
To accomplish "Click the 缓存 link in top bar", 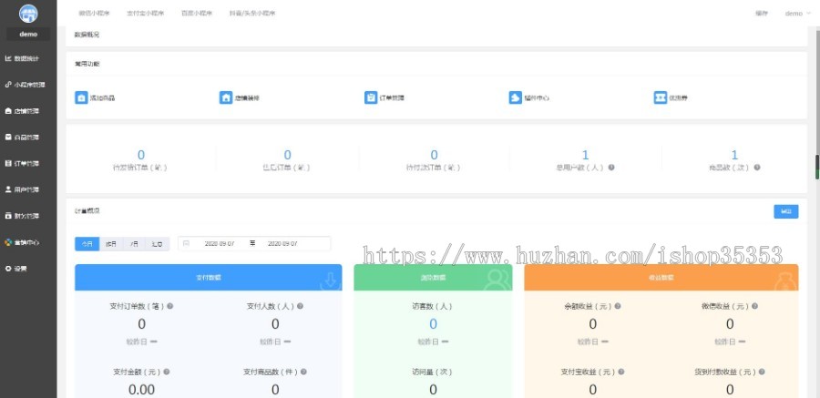I will pyautogui.click(x=761, y=14).
